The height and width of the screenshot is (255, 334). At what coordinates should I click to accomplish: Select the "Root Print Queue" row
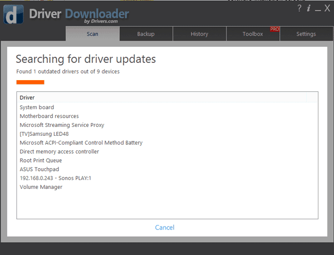[x=167, y=160]
